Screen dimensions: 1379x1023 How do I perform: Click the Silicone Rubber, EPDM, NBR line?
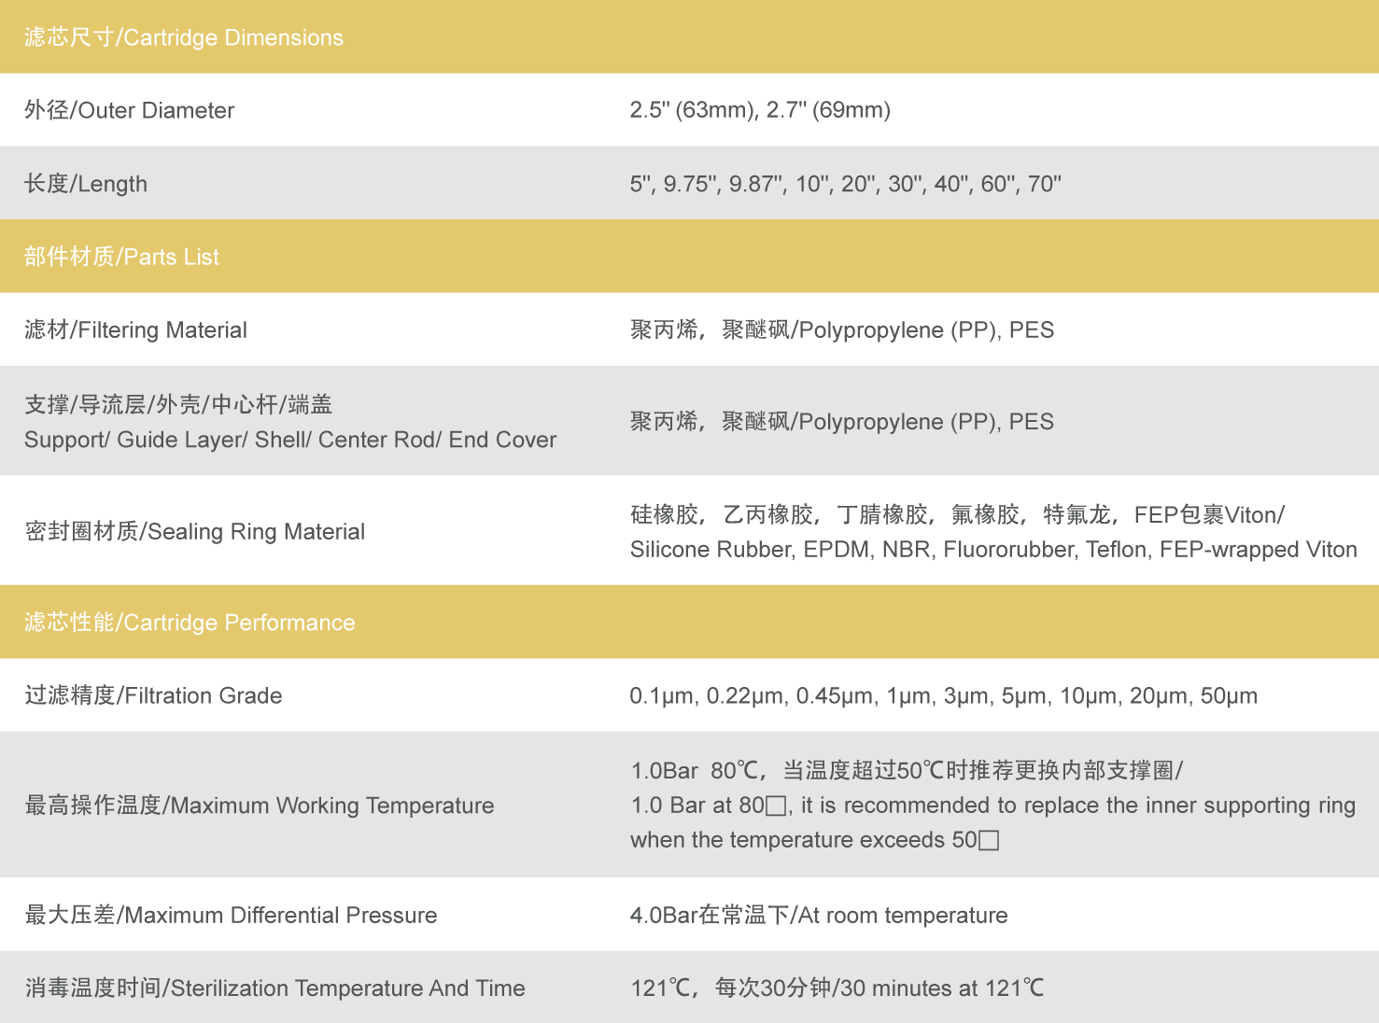[993, 550]
